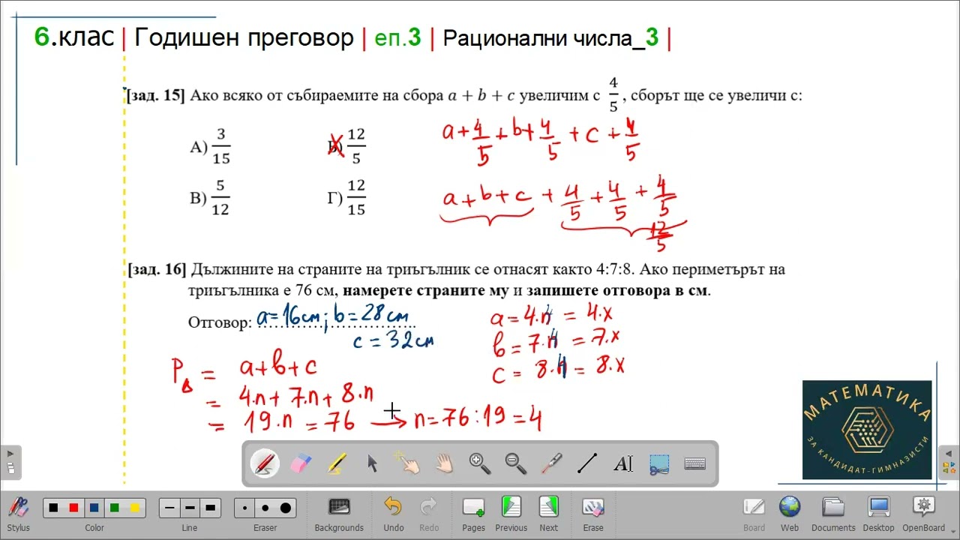Click the Redo button
Viewport: 960px width, 540px height.
tap(429, 514)
